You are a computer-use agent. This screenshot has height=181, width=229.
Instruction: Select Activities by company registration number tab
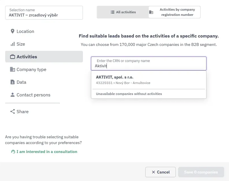point(174,12)
